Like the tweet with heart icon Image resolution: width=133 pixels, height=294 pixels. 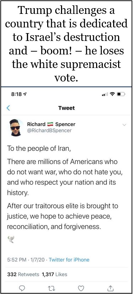pos(81,288)
